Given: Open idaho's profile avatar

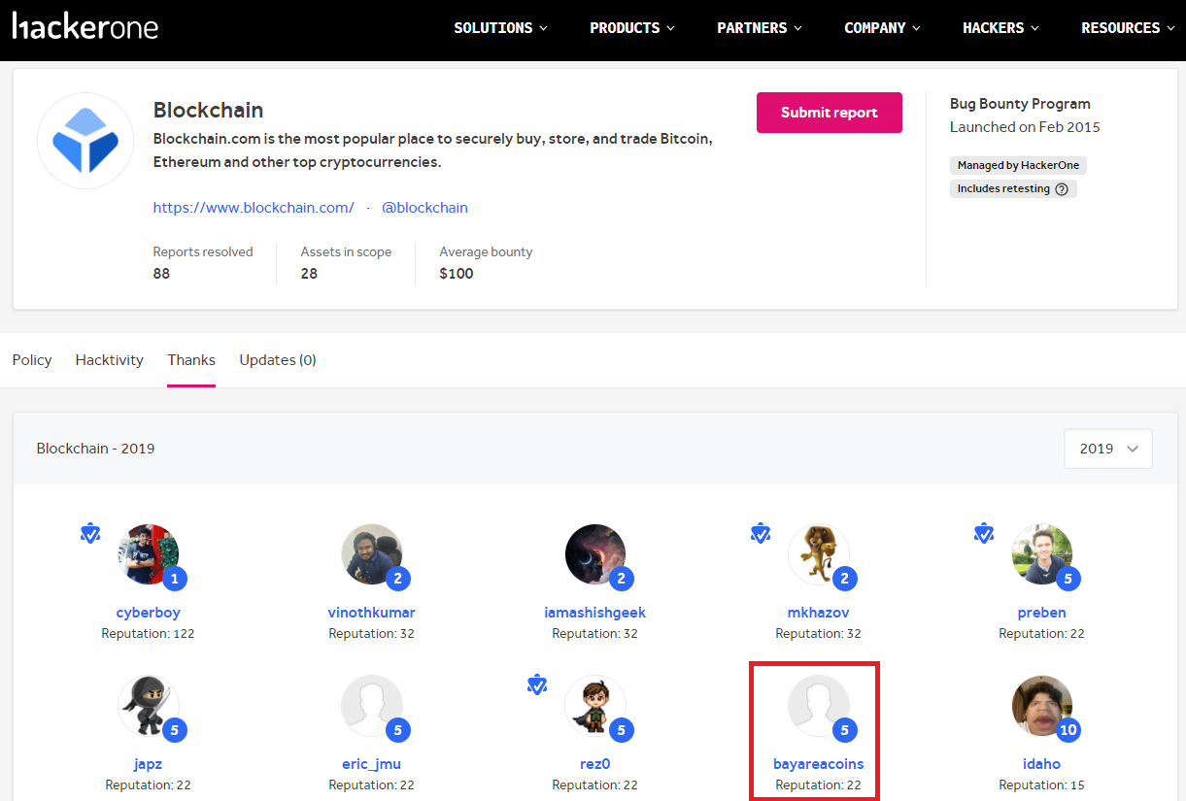Looking at the screenshot, I should click(1041, 706).
